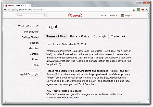
Task: Expand the About dropdown menu
Action: 113,16
